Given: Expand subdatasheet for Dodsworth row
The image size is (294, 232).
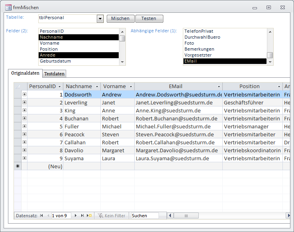Looking at the screenshot, I should [24, 94].
